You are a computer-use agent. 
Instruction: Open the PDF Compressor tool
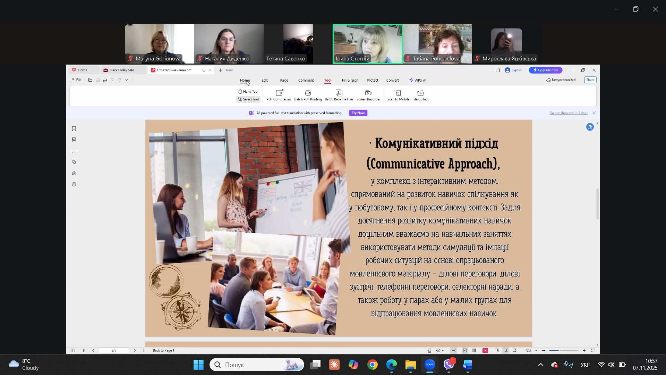279,95
